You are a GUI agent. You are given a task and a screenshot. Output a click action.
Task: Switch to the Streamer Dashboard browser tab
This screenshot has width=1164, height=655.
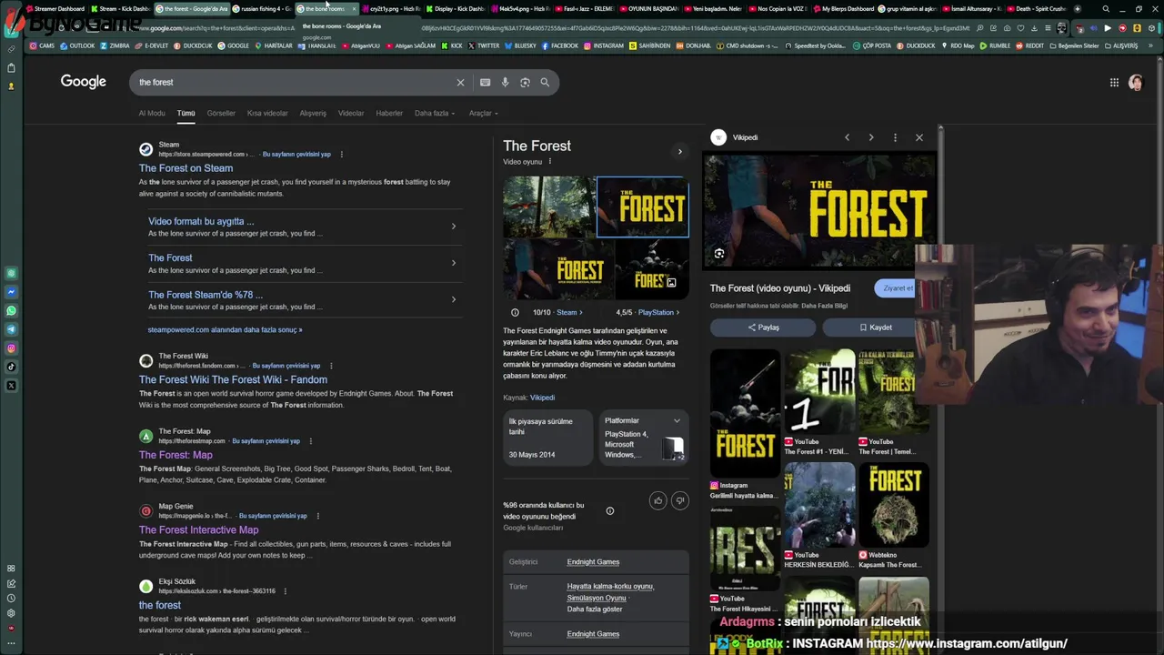(x=55, y=9)
